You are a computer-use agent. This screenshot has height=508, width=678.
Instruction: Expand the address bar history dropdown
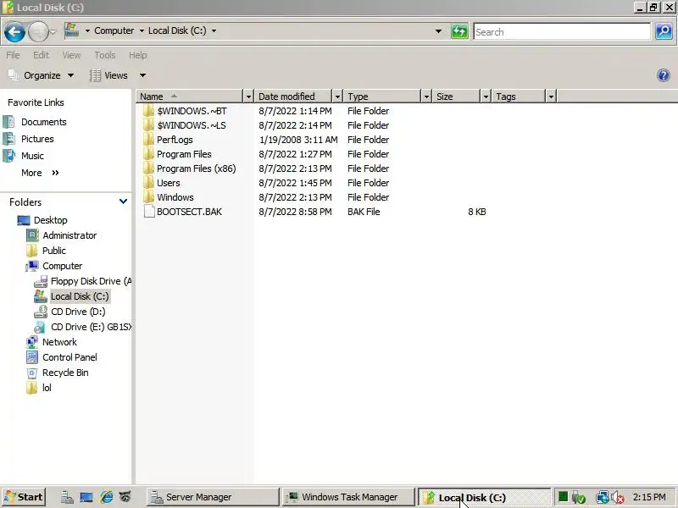click(x=438, y=31)
